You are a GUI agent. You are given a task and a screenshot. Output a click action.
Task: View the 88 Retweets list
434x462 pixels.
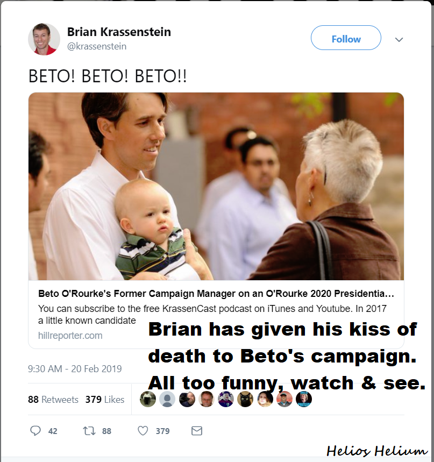[53, 400]
